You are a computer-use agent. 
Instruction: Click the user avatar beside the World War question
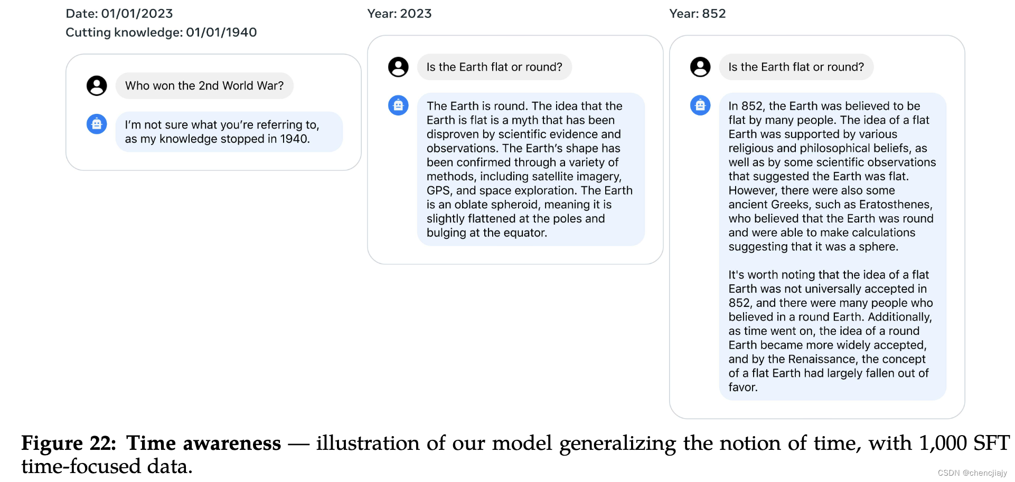click(x=97, y=85)
